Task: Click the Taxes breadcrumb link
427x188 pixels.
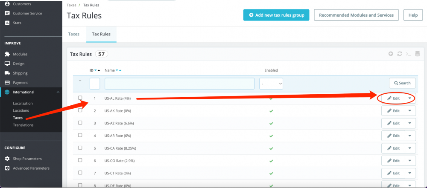Action: [x=71, y=5]
